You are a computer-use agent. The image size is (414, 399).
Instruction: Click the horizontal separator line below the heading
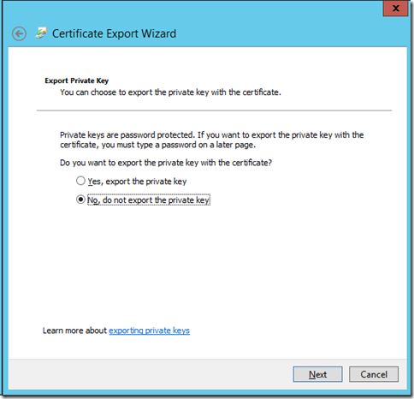tap(214, 110)
